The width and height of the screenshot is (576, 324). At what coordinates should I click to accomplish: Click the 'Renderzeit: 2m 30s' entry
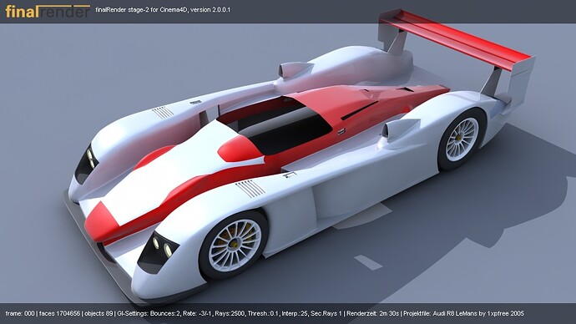(373, 313)
